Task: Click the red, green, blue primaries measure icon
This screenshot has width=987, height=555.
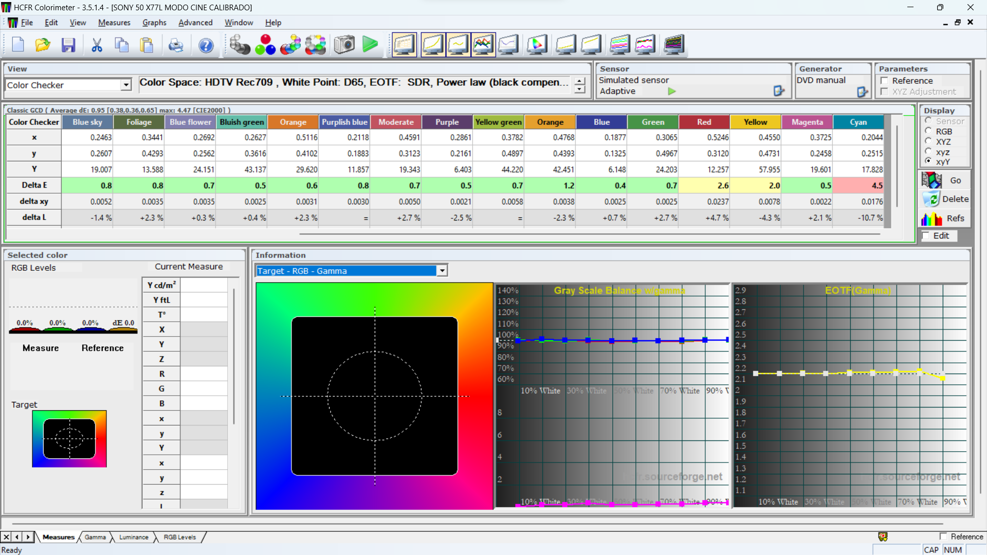Action: click(265, 45)
